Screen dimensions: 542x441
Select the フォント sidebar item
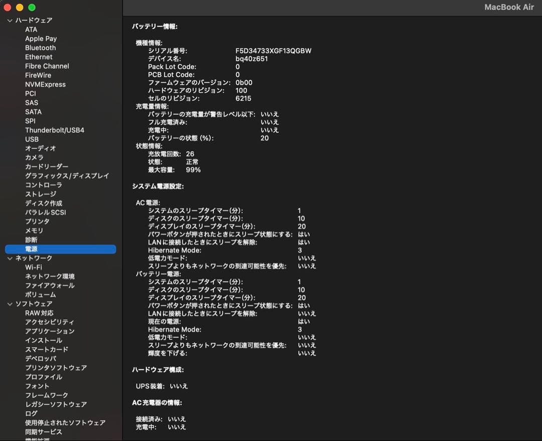point(37,386)
